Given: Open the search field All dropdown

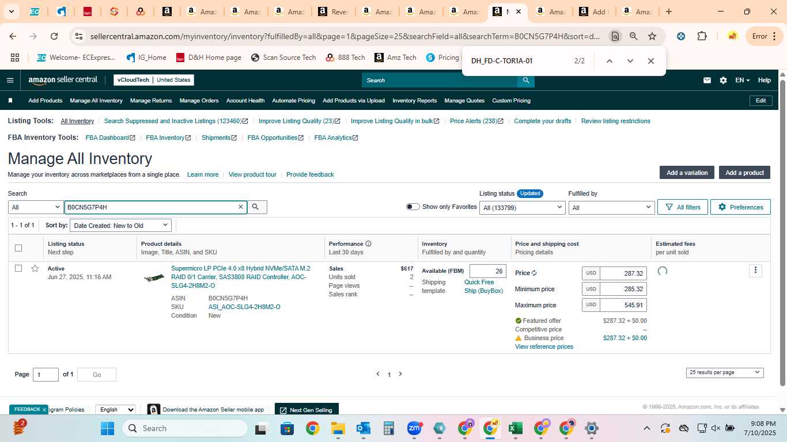Looking at the screenshot, I should [x=36, y=207].
